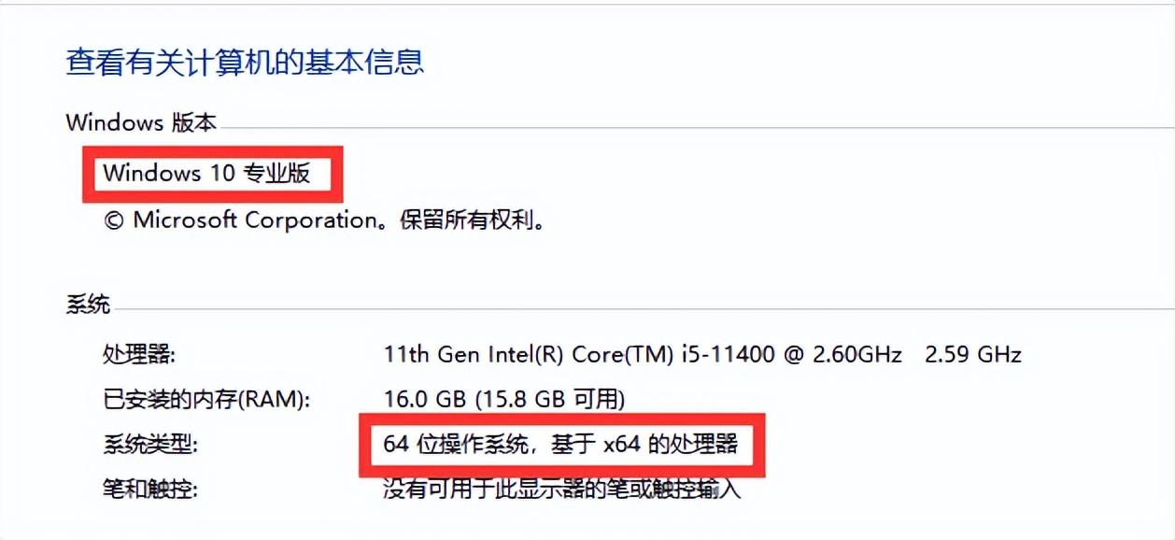This screenshot has width=1175, height=540.
Task: Select the Windows 版本 section label
Action: (x=141, y=122)
